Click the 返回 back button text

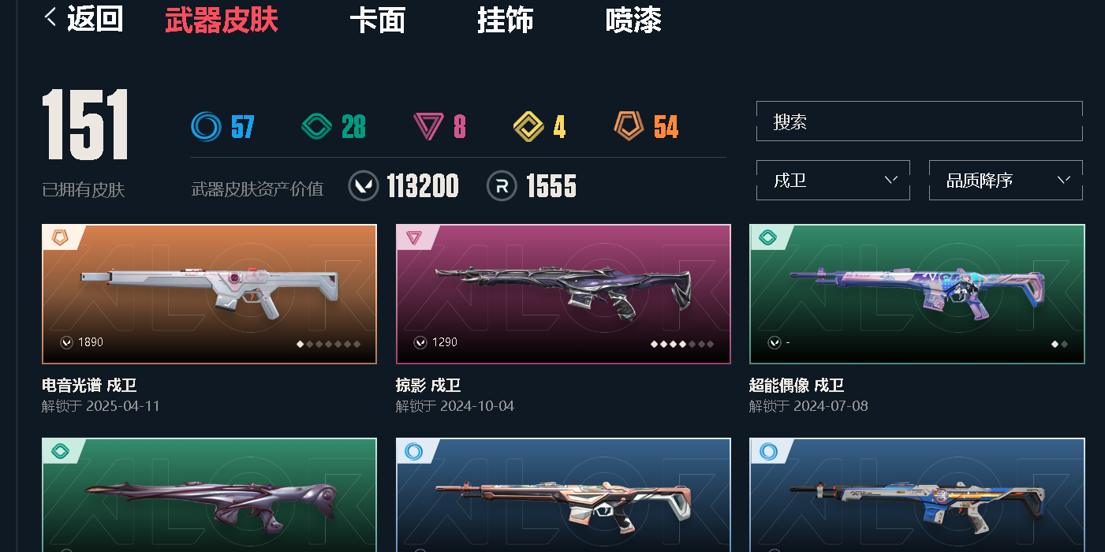pos(95,18)
